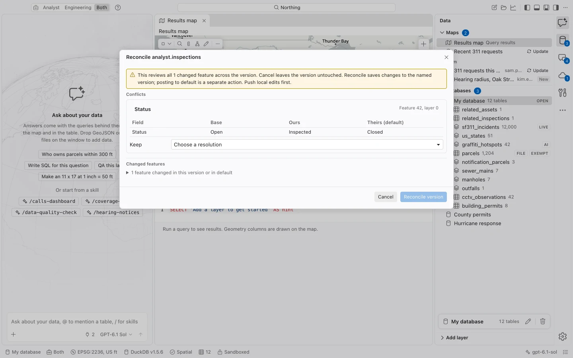Delete My database using the trash icon
573x358 pixels.
pyautogui.click(x=543, y=321)
